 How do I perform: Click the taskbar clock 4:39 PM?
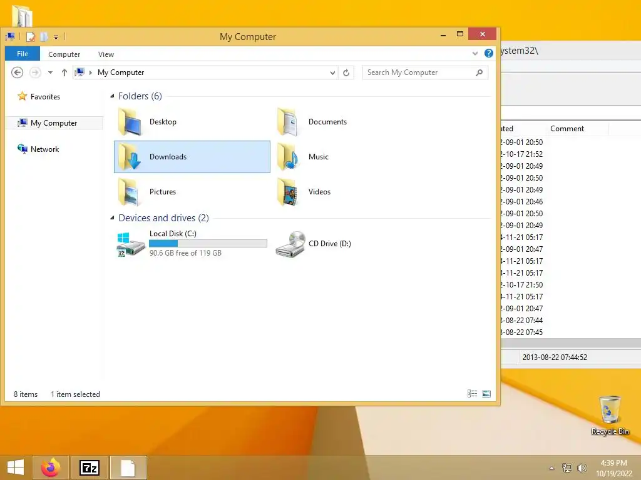pos(613,463)
